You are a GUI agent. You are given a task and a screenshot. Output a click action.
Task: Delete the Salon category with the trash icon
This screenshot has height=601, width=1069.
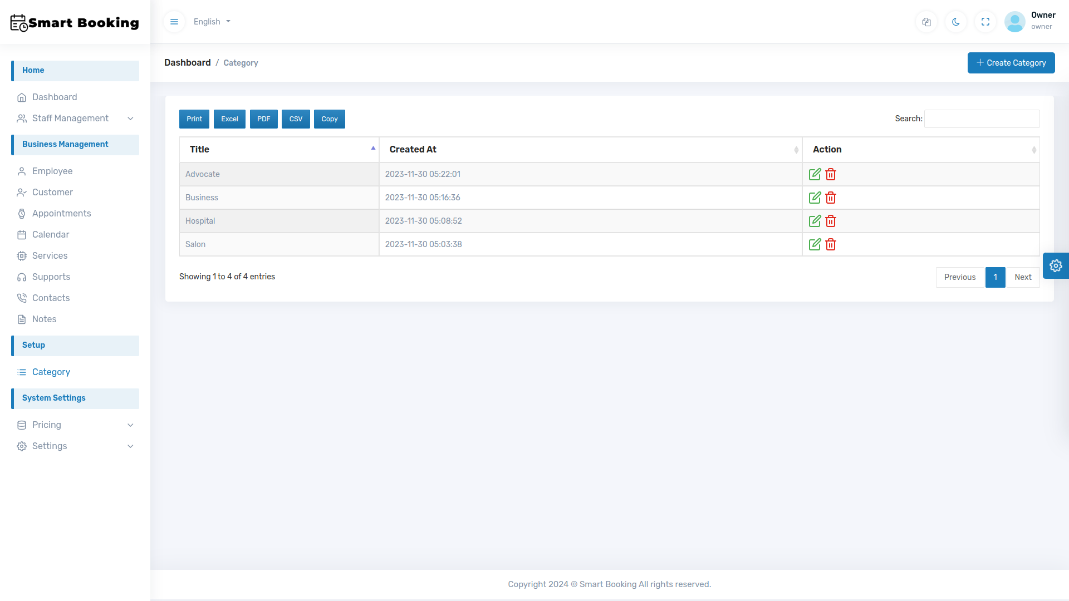point(831,244)
